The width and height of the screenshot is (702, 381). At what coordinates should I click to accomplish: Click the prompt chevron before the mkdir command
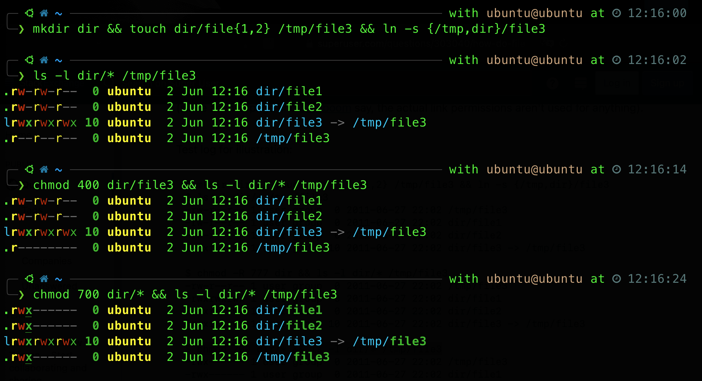22,29
